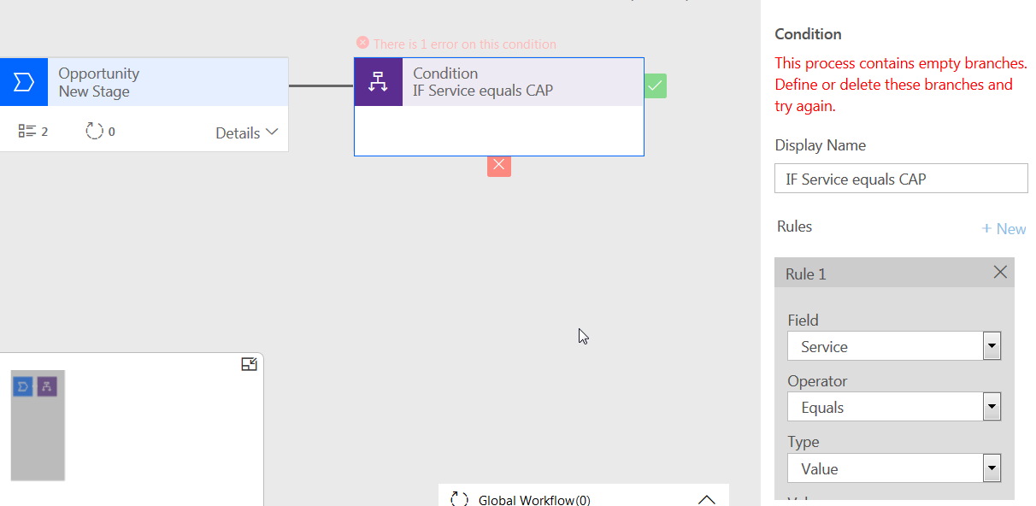Click the Display Name input field
The height and width of the screenshot is (506, 1036).
(x=901, y=179)
